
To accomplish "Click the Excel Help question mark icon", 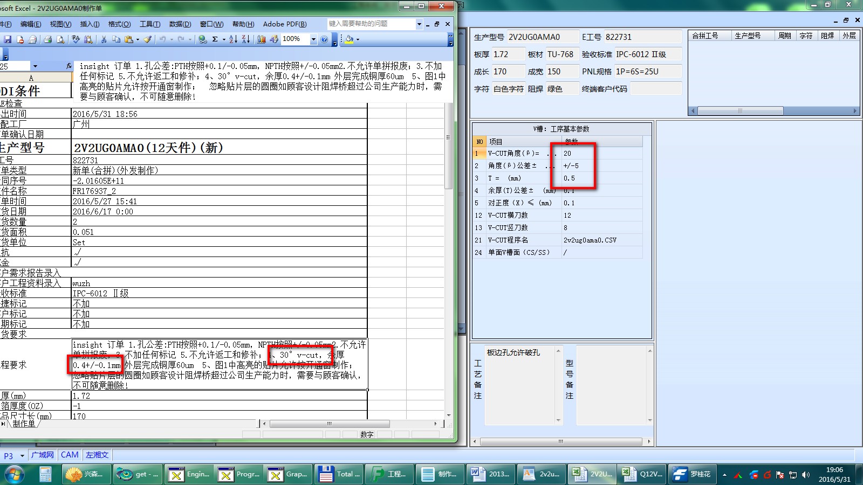I will pos(324,39).
